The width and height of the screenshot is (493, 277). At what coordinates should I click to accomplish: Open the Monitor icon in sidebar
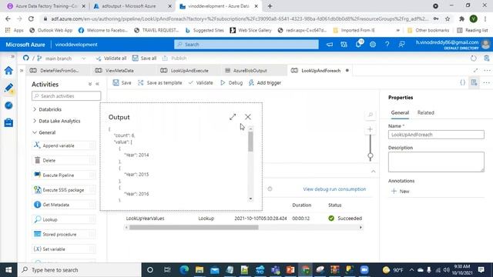(8, 105)
